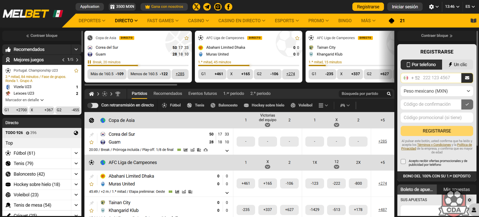This screenshot has width=479, height=217.
Task: Filter by Voleibol sport
Action: [x=301, y=105]
